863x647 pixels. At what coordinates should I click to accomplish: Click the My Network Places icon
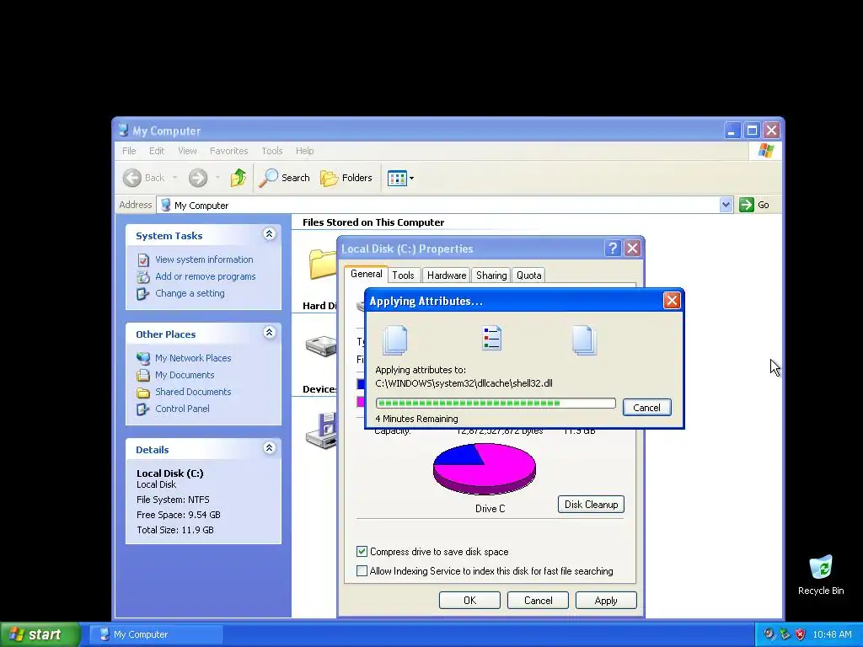point(143,358)
